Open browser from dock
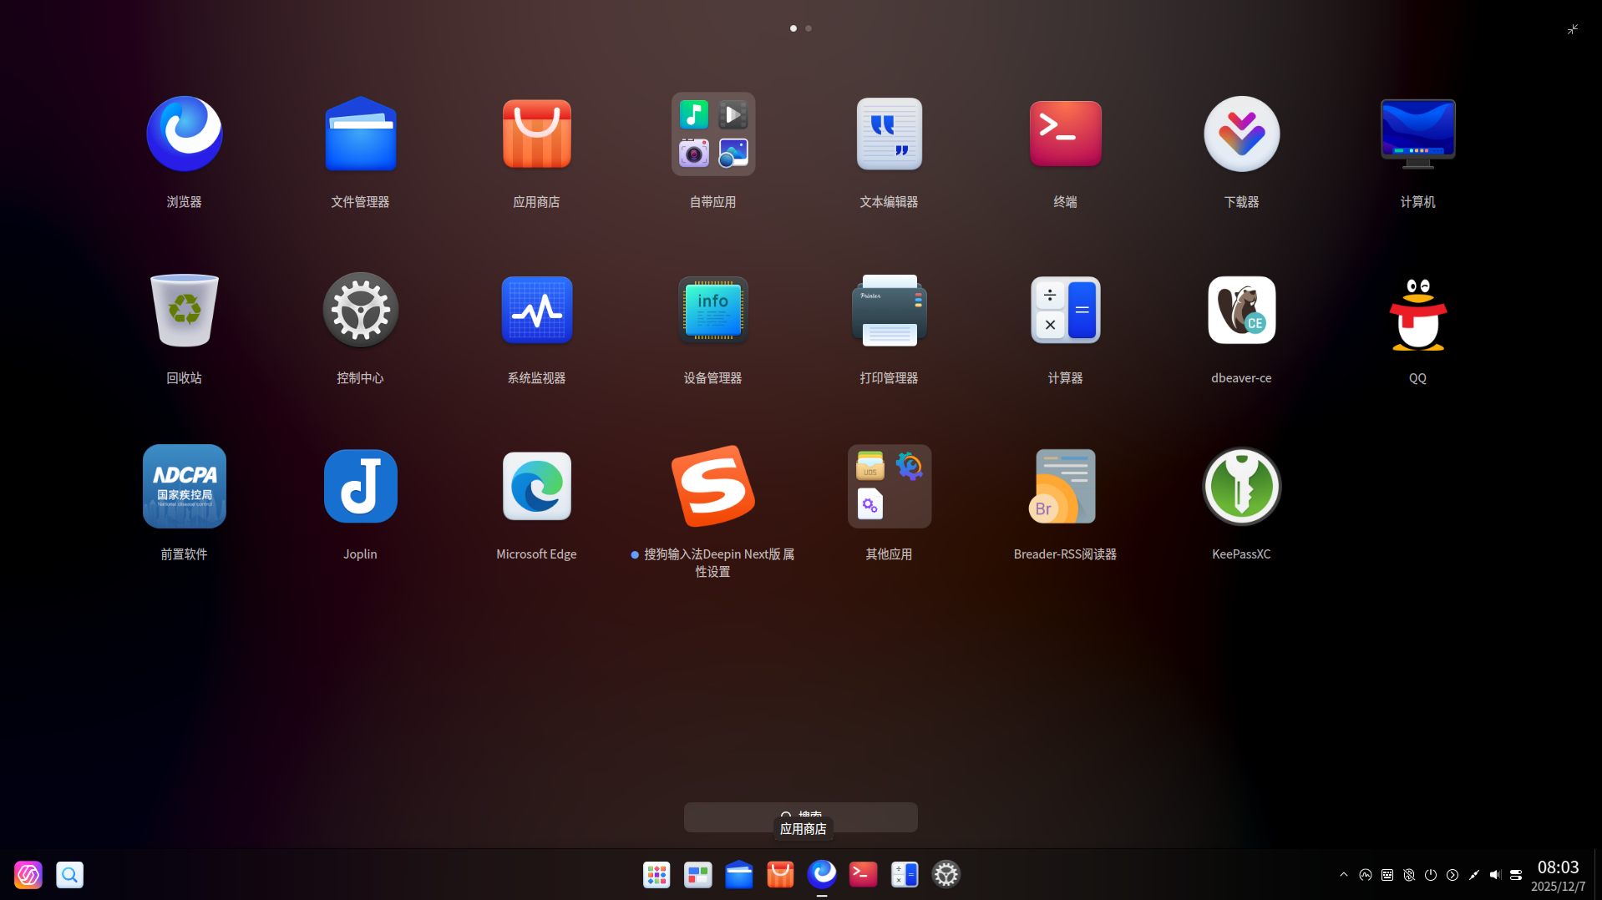 tap(822, 874)
